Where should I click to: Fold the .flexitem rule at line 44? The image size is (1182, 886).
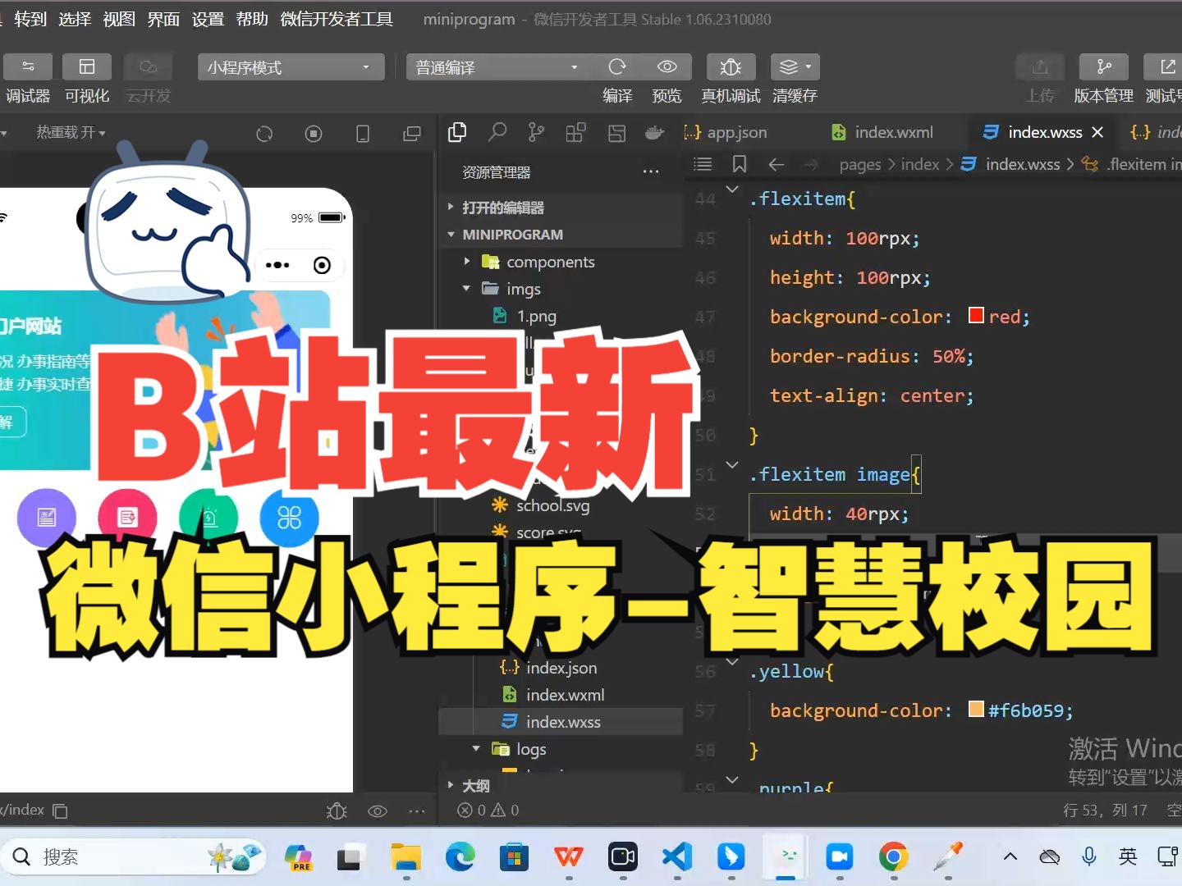point(732,190)
